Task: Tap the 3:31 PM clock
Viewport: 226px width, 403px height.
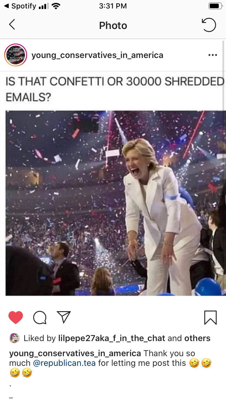Action: 113,6
